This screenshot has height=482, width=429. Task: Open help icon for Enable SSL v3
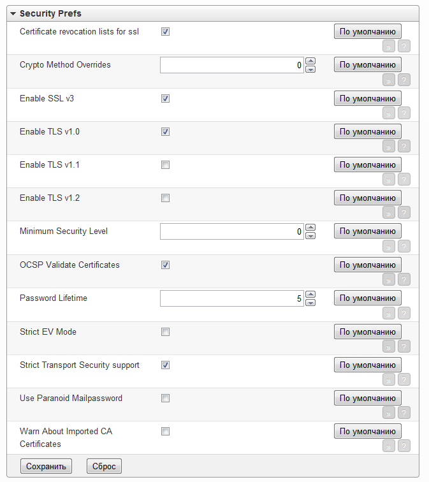[404, 113]
